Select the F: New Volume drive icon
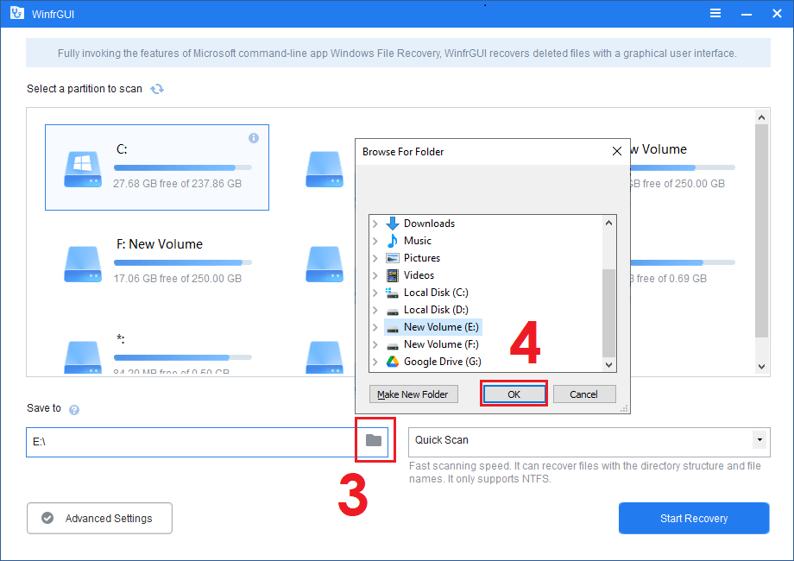The image size is (794, 561). click(82, 265)
